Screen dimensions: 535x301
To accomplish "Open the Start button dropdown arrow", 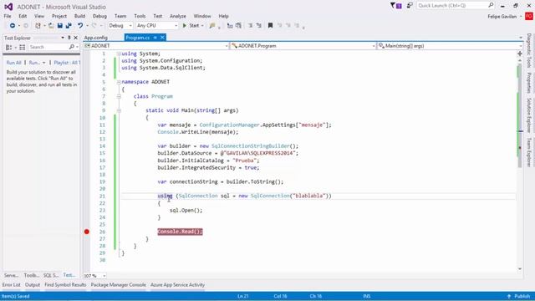I will (202, 26).
